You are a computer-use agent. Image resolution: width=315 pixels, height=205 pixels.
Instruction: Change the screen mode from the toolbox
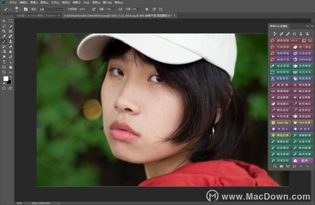10,88
